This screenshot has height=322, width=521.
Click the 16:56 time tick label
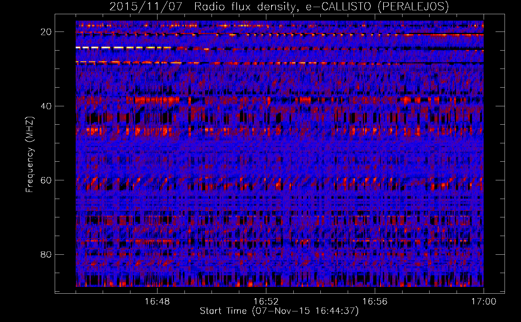pos(375,302)
